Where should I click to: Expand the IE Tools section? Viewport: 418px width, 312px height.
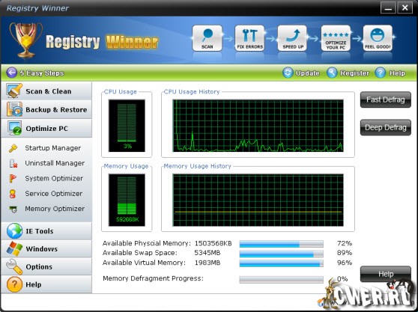click(x=46, y=230)
